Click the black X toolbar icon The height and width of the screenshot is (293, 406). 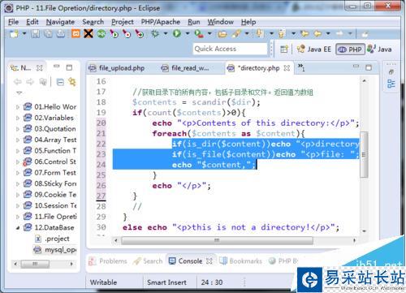coord(89,33)
